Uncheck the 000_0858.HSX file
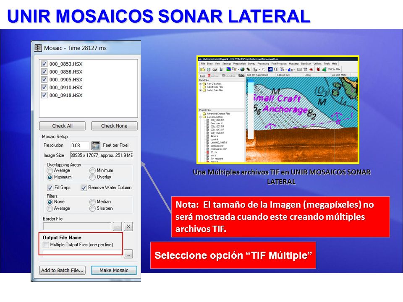Screen dimensions: 403x302 click(44, 71)
